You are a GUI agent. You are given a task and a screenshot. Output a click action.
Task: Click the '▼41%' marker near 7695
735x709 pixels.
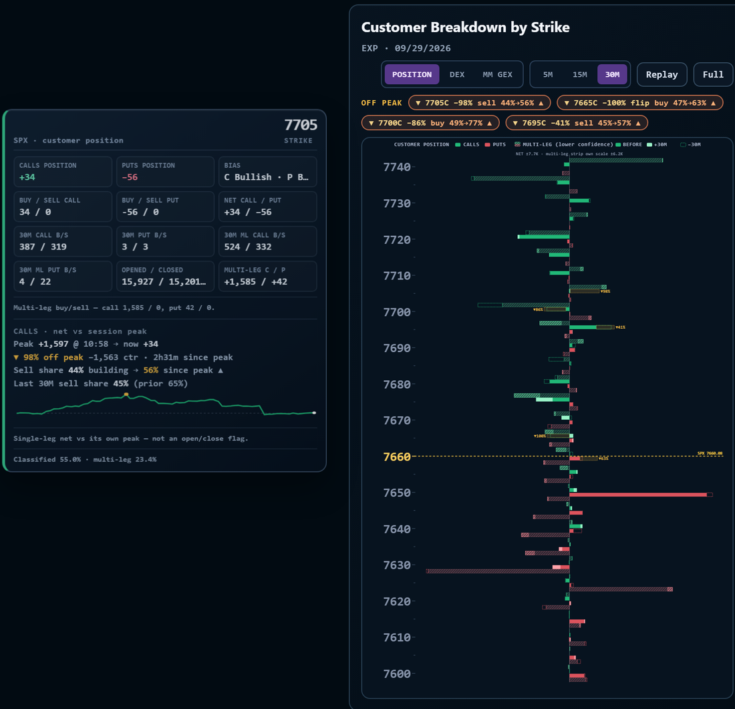pos(620,327)
